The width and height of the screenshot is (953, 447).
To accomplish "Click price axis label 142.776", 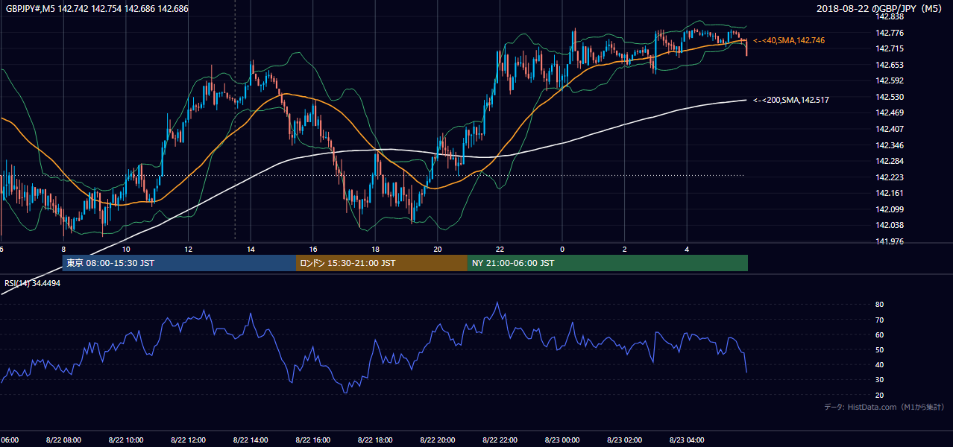I will pyautogui.click(x=890, y=33).
